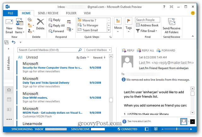Click REPLY in reading pane
202x137 pixels.
[x=128, y=51]
